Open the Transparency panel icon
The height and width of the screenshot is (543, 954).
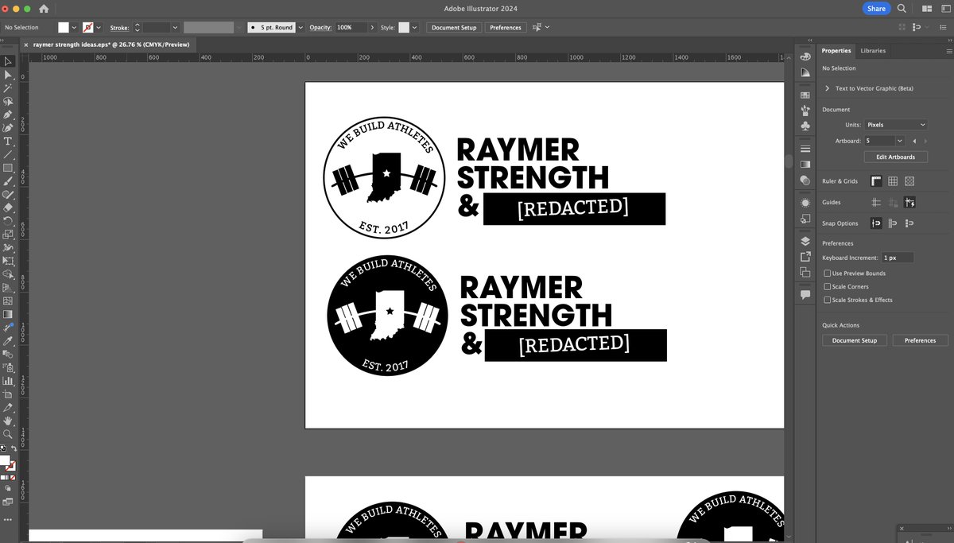[805, 180]
